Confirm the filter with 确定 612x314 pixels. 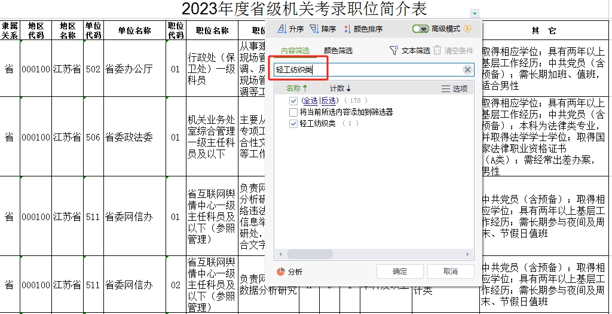click(x=400, y=272)
